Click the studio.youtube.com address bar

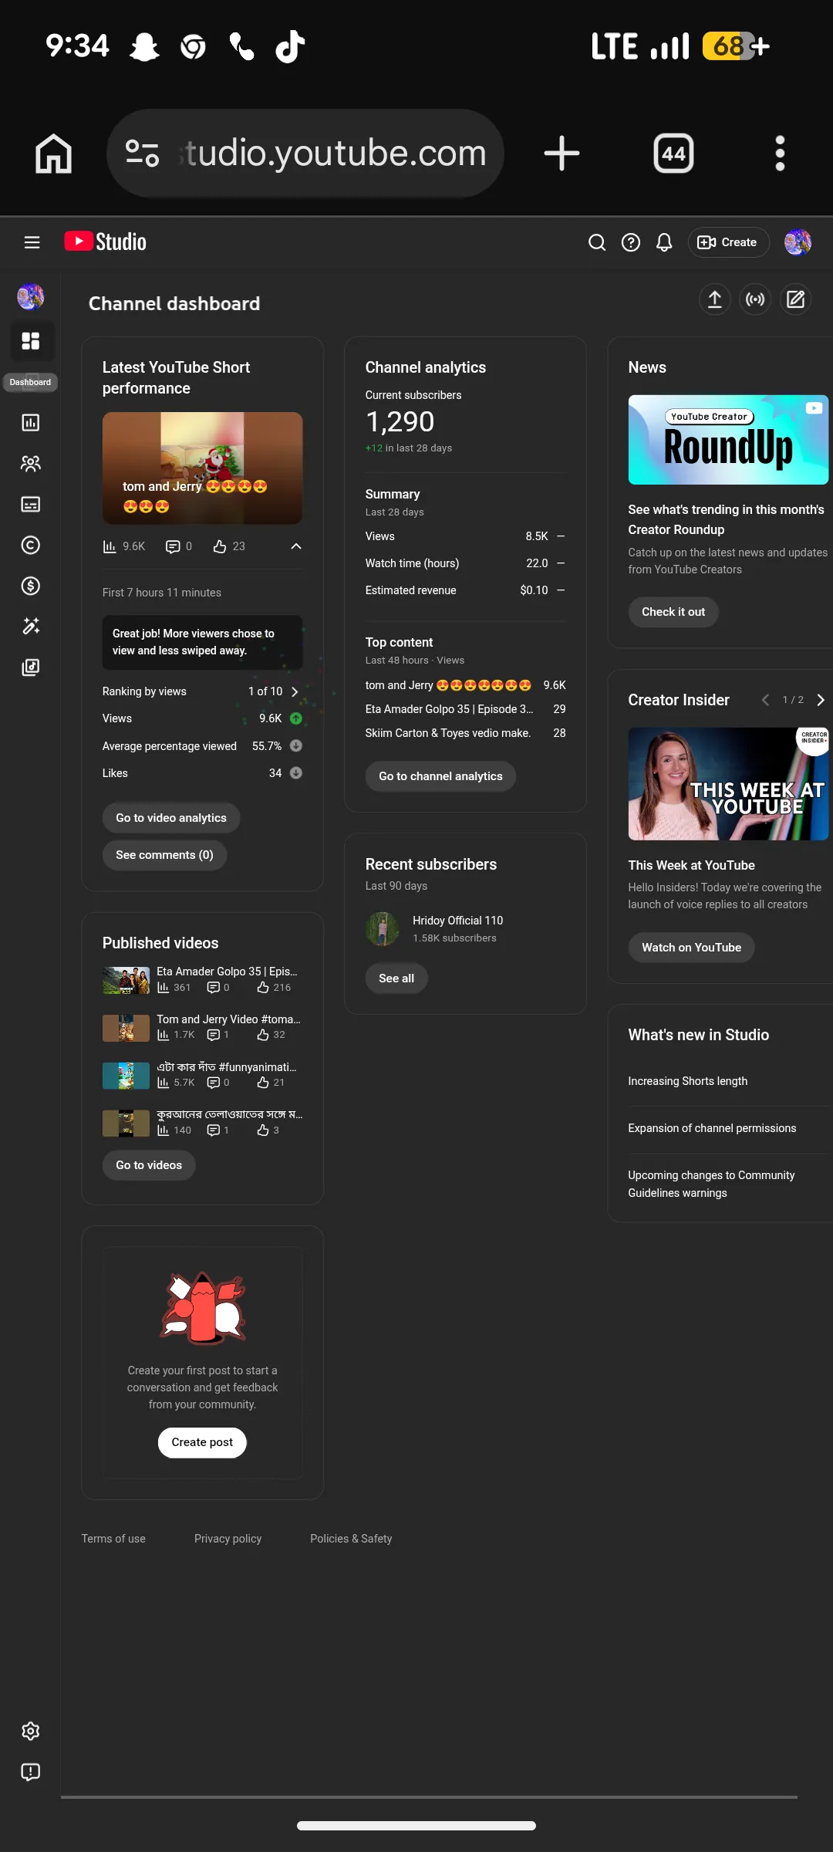305,153
